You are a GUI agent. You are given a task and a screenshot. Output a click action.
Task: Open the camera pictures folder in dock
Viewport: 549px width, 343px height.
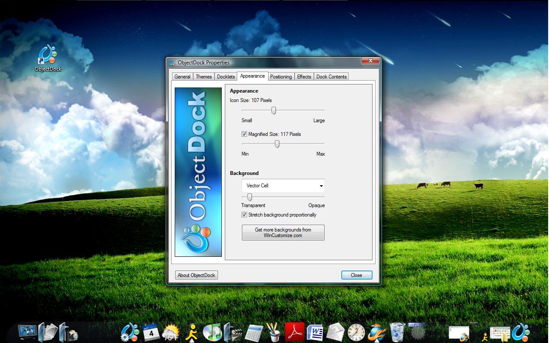point(68,332)
